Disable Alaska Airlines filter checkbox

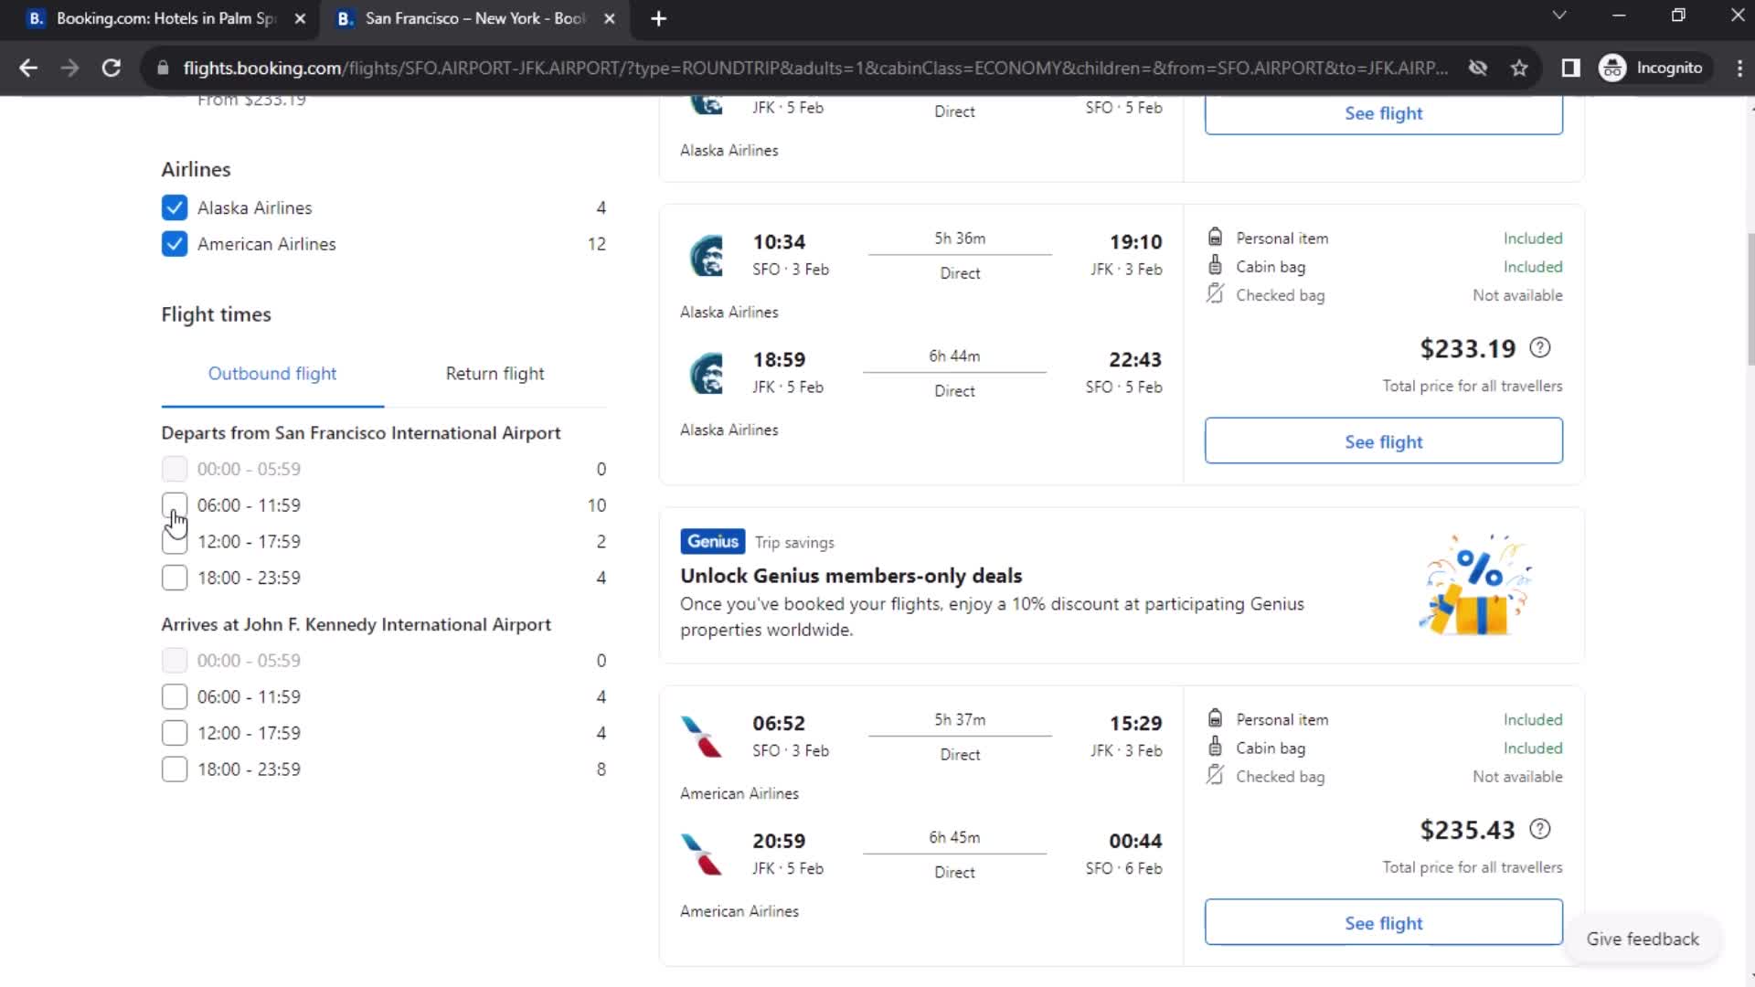(173, 207)
